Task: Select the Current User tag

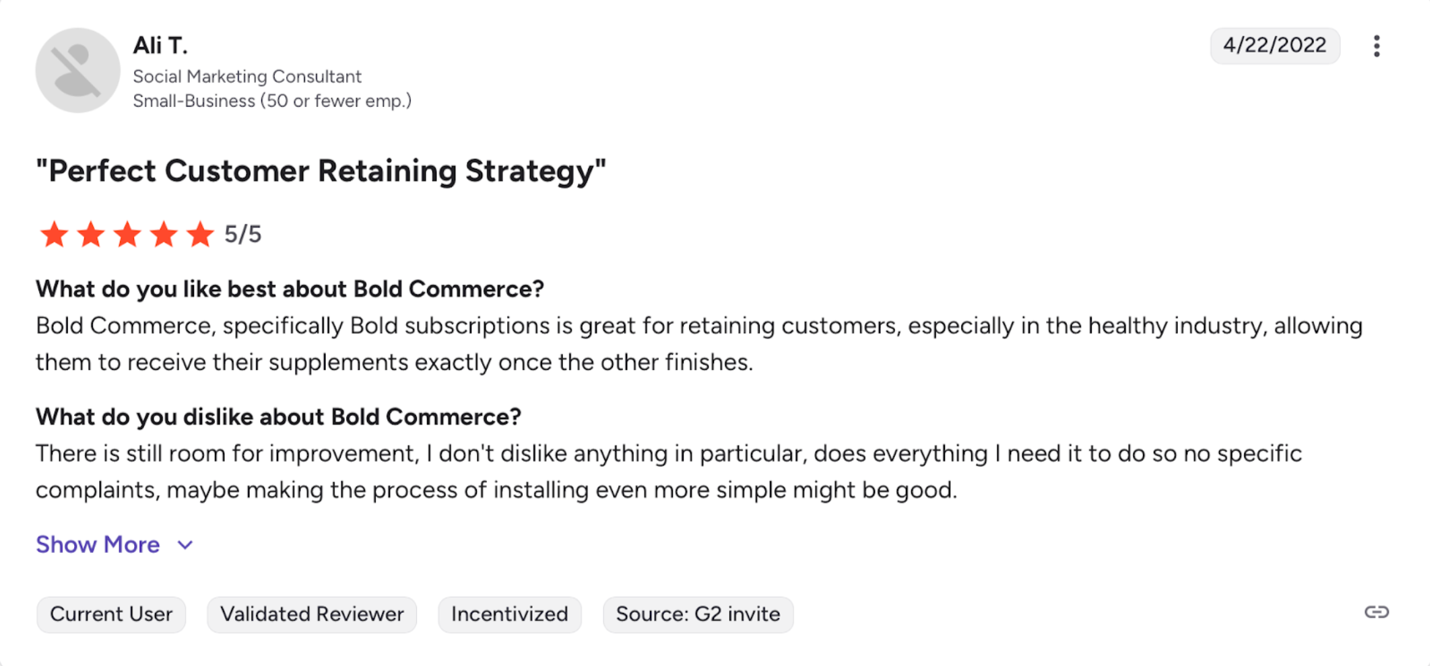Action: (111, 614)
